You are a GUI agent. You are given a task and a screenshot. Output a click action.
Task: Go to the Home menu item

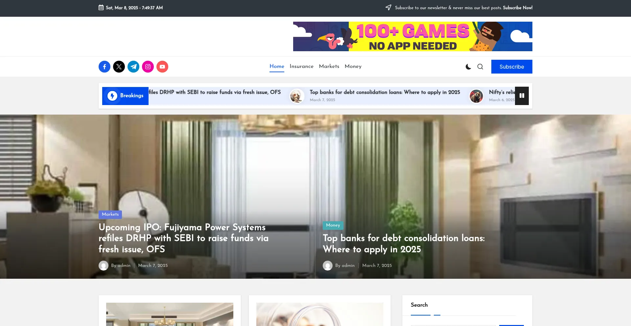click(277, 66)
